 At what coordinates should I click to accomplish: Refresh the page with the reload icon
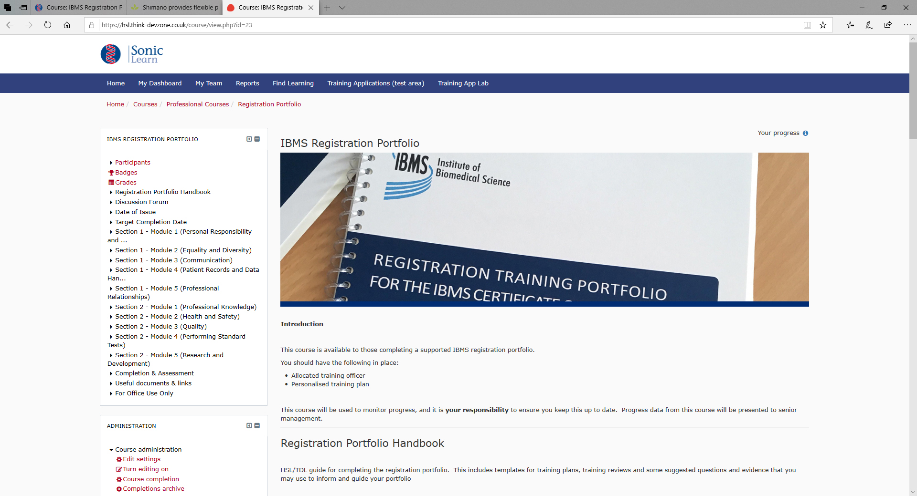[x=48, y=25]
